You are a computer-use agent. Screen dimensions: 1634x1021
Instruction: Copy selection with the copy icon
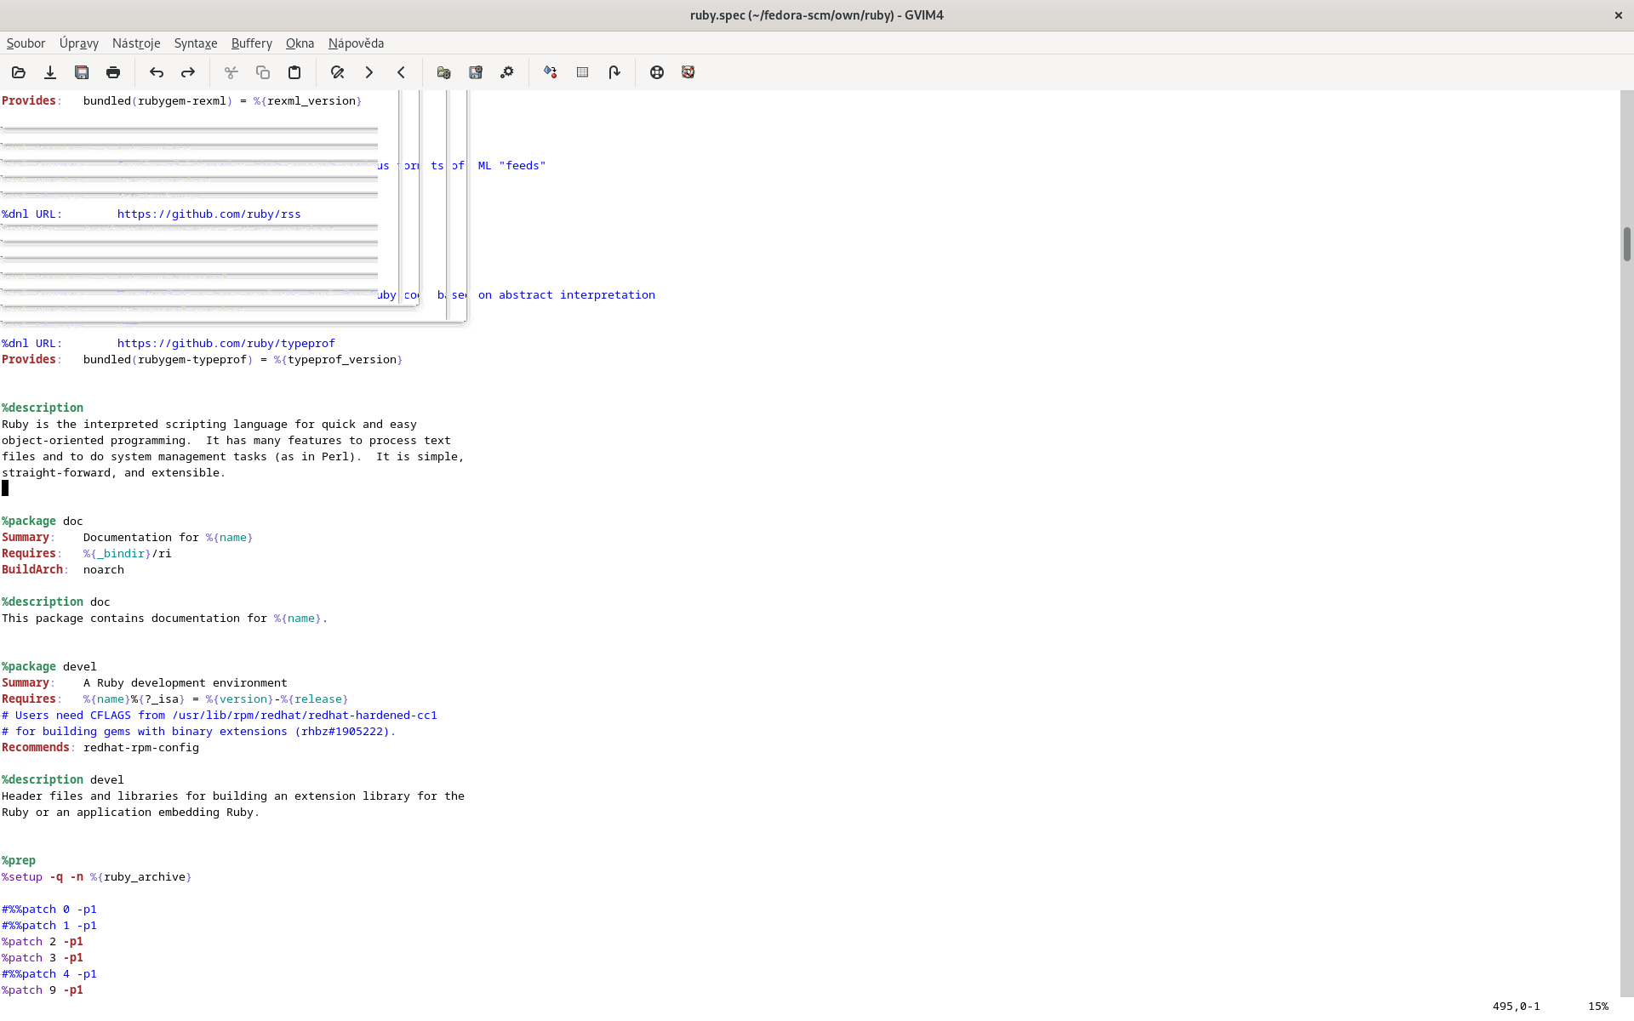click(x=263, y=72)
